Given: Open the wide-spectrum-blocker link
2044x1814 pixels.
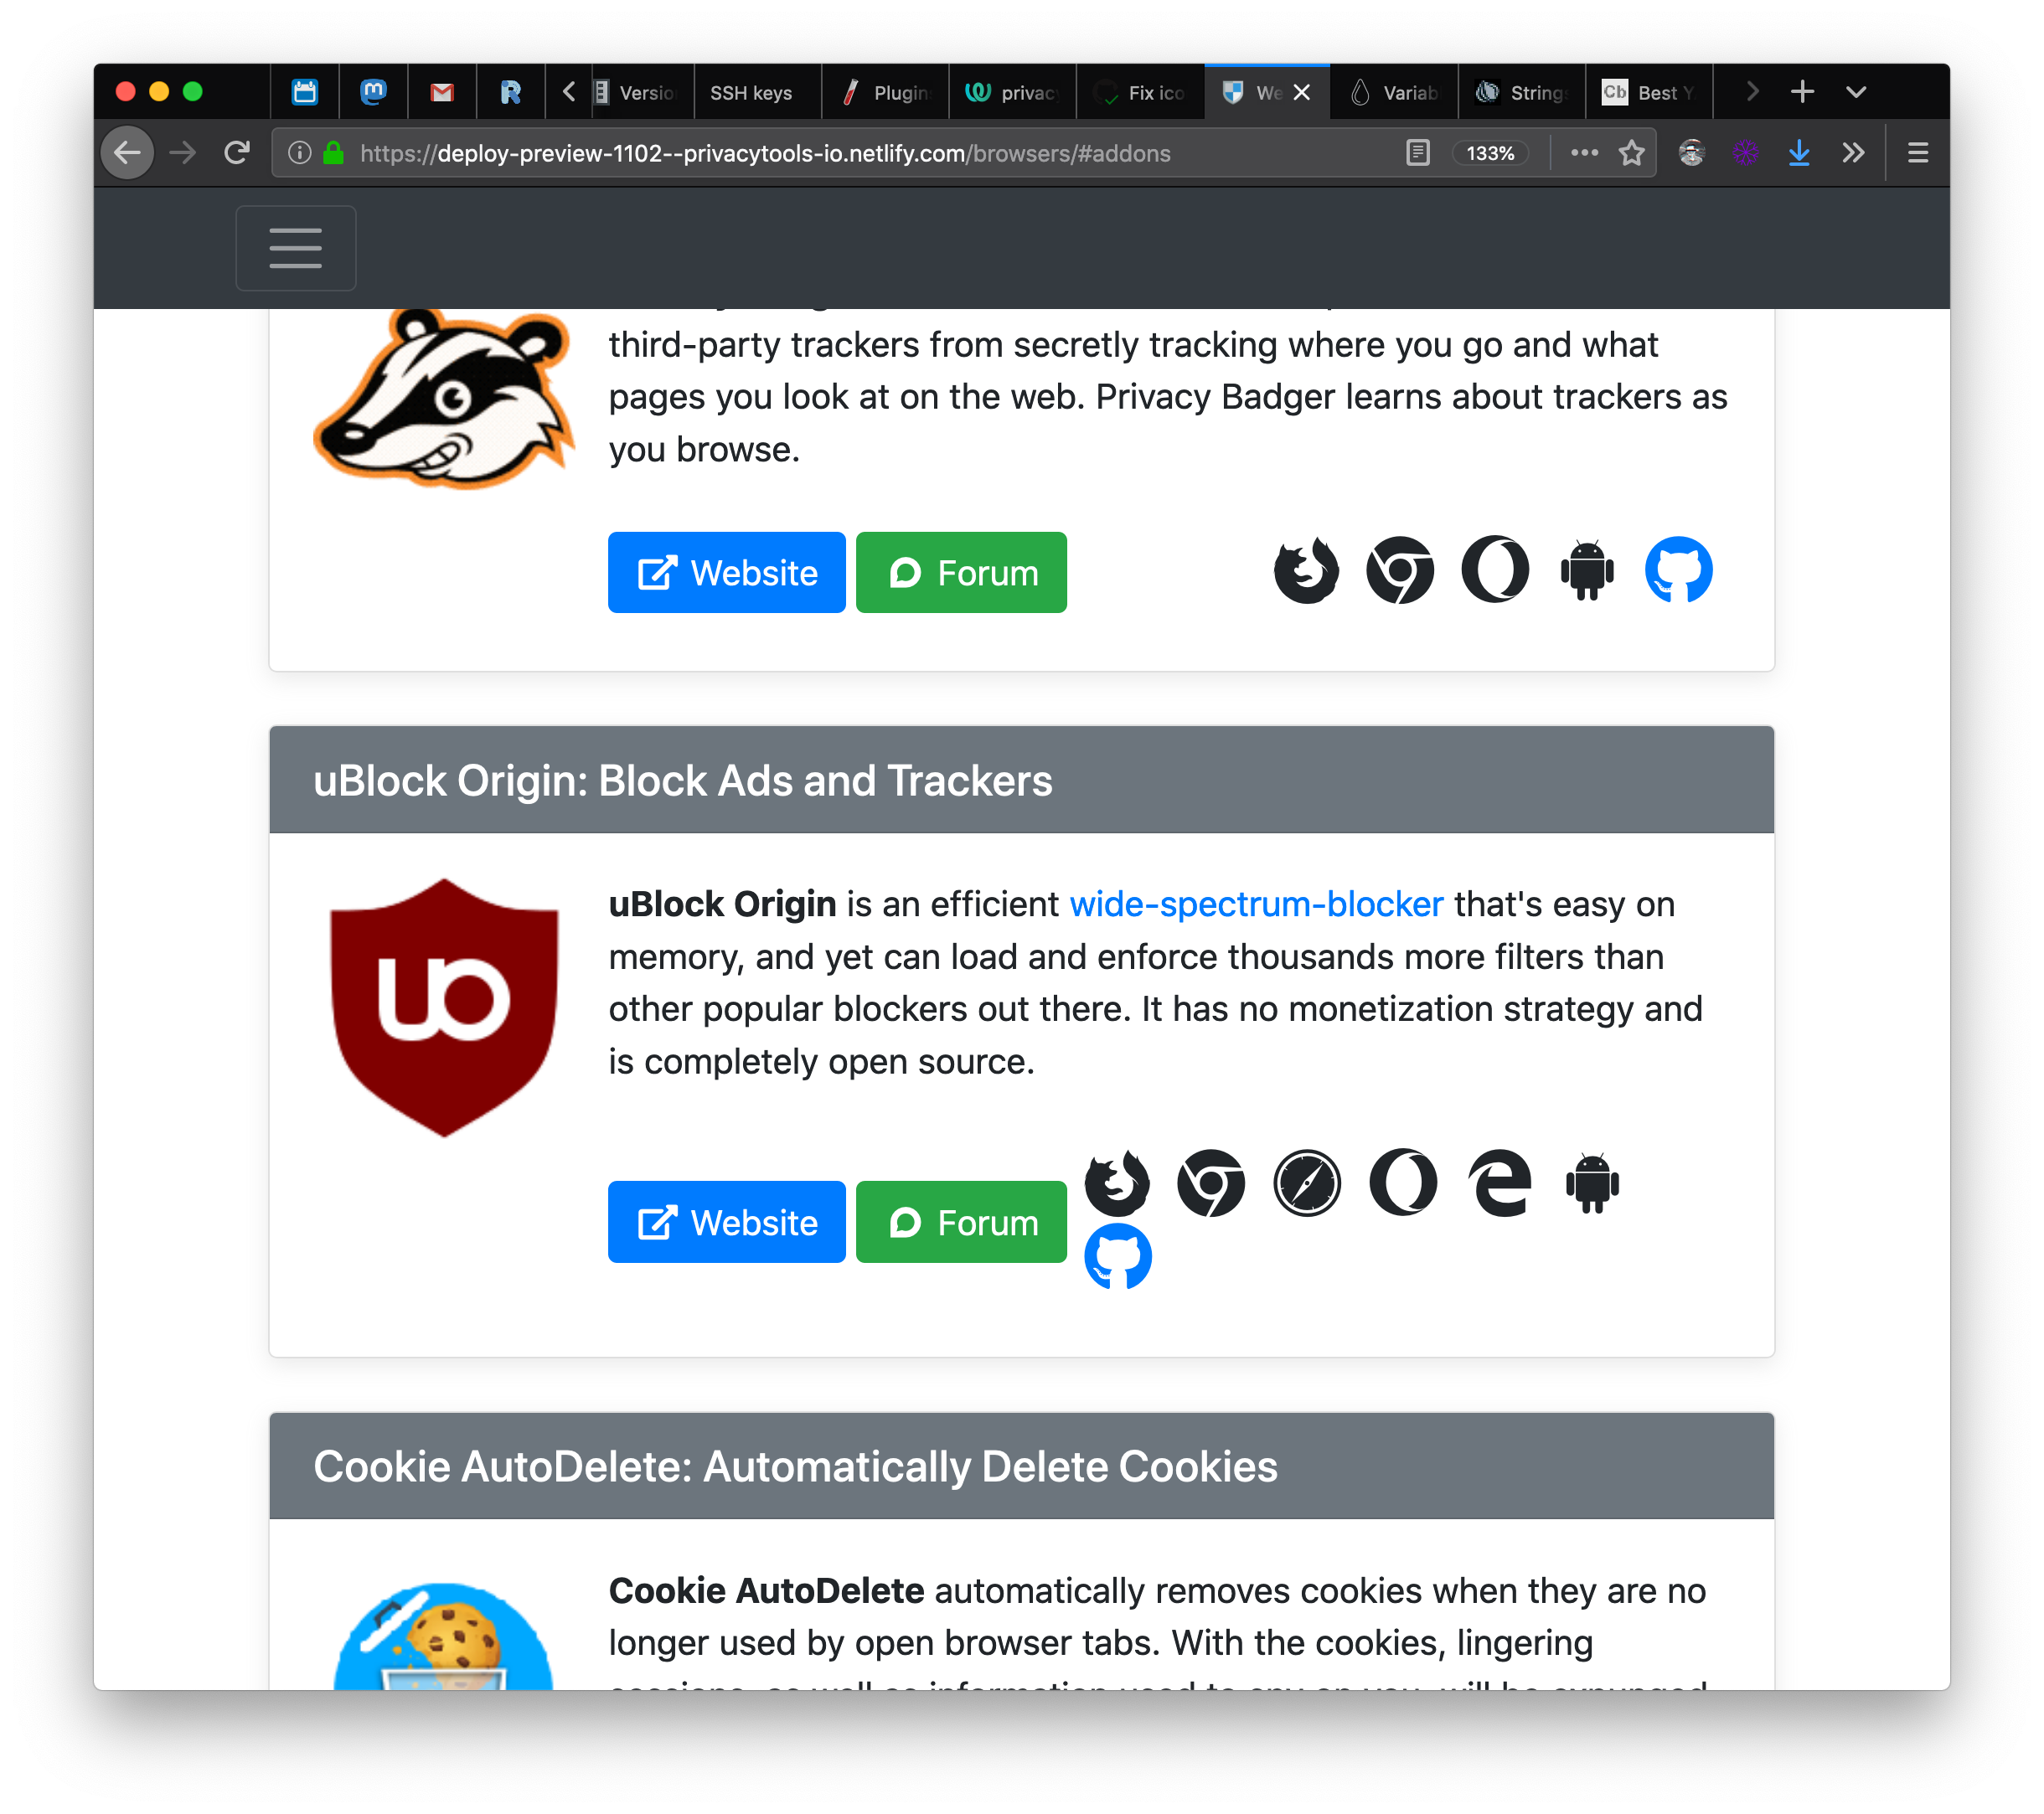Looking at the screenshot, I should coord(1256,904).
